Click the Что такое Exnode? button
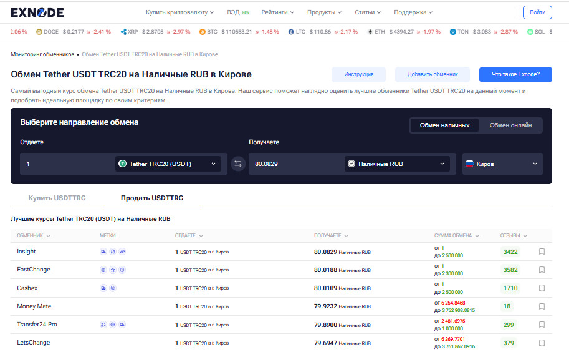Screen dimensions: 569x352 tap(515, 74)
